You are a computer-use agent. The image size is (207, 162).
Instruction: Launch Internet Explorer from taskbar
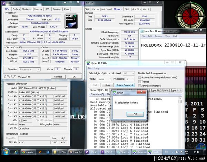click(x=16, y=152)
